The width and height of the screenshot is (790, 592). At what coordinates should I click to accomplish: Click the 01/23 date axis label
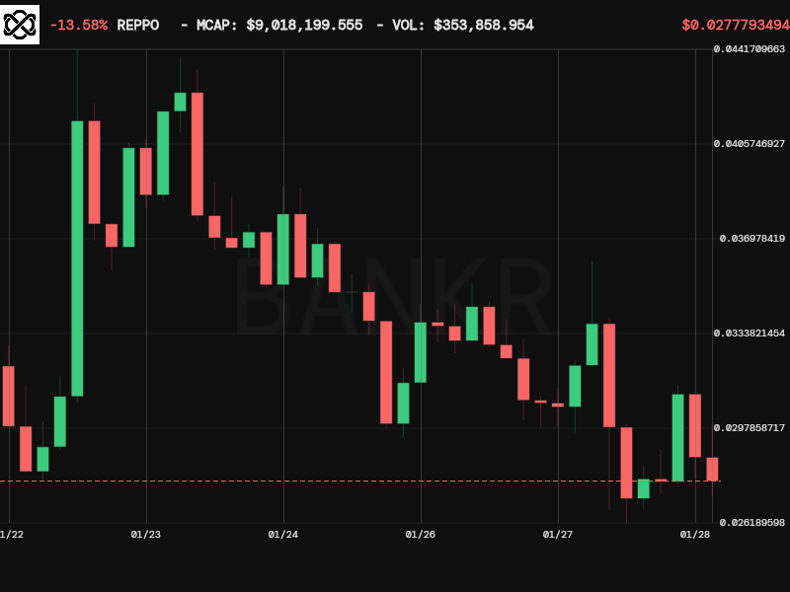point(146,535)
